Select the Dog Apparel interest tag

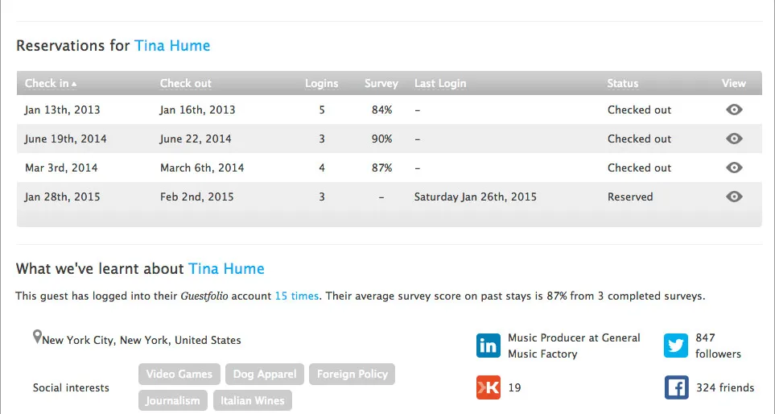(265, 374)
